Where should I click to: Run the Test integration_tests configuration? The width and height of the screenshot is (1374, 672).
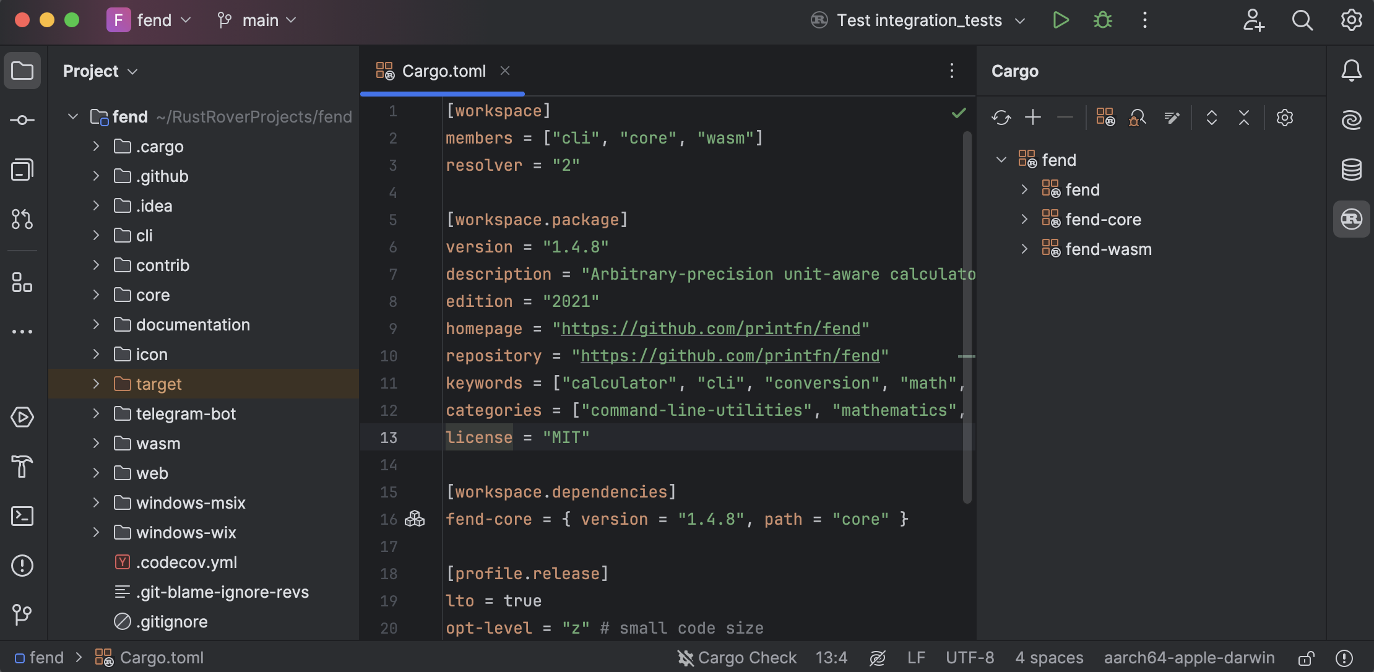coord(1061,20)
